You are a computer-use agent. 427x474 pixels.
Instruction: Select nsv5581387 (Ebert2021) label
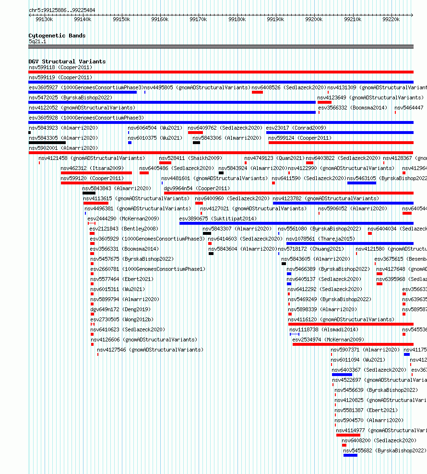(366, 410)
